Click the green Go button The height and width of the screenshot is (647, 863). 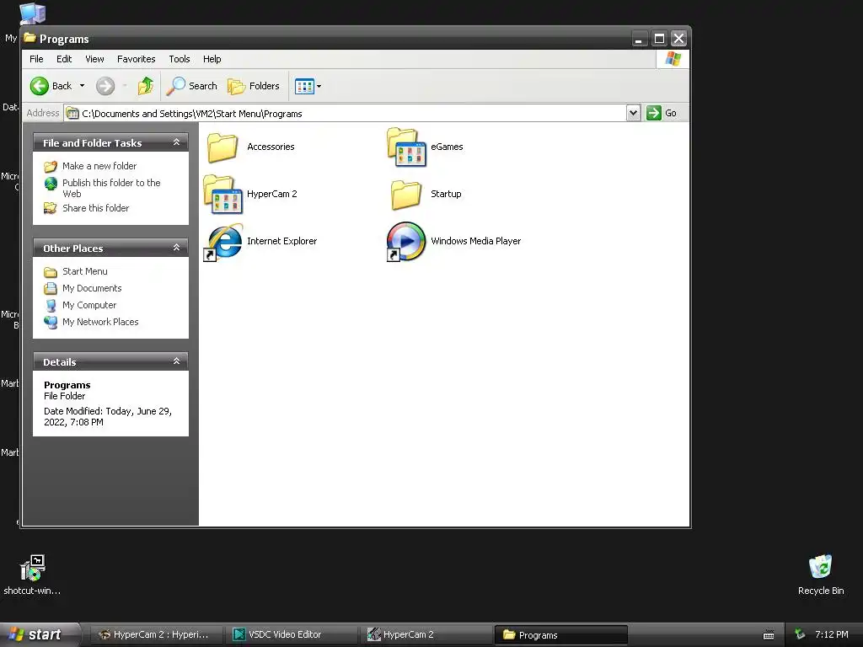(662, 113)
